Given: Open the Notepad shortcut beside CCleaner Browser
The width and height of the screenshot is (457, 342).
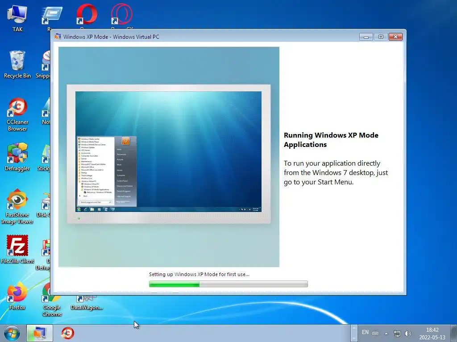Looking at the screenshot, I should click(x=46, y=110).
